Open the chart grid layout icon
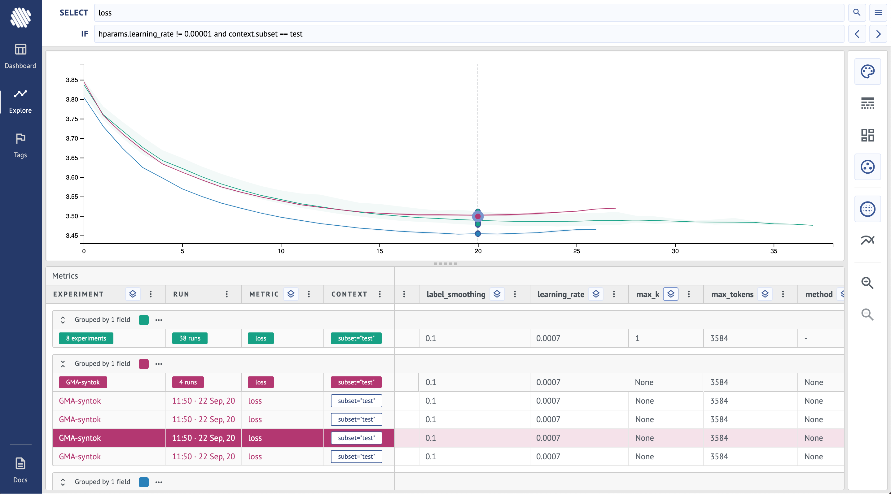891x494 pixels. (867, 135)
